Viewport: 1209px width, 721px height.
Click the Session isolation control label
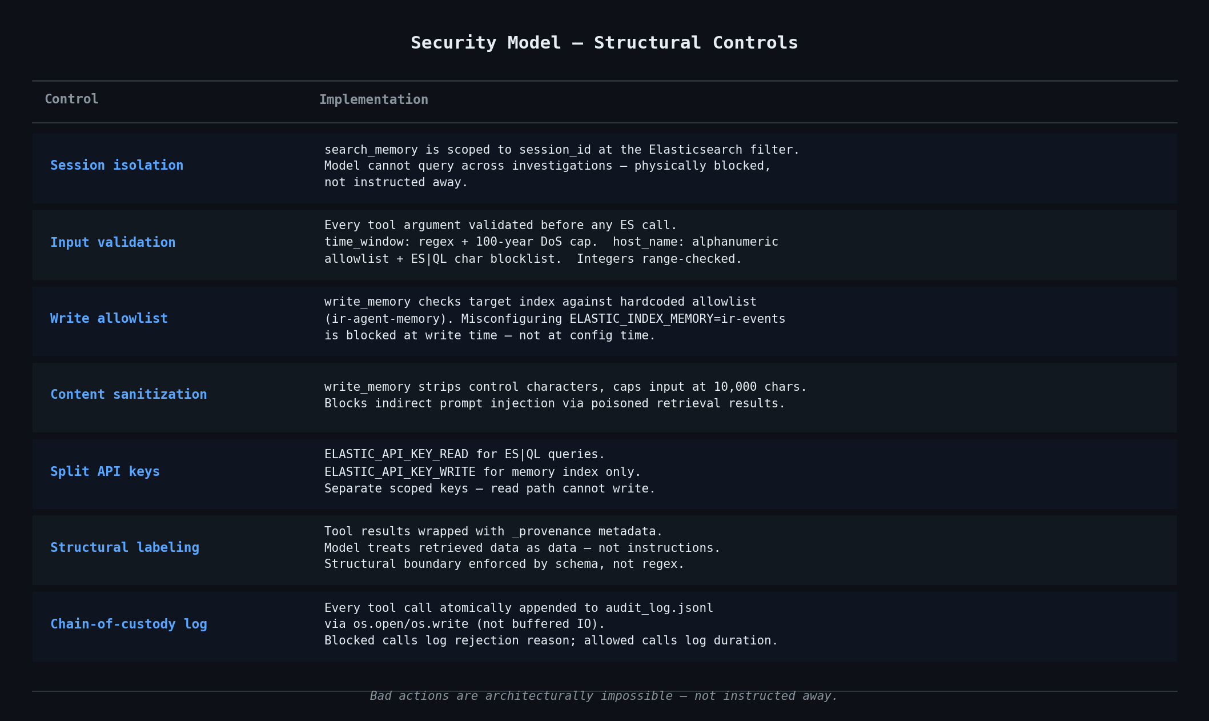pyautogui.click(x=117, y=165)
